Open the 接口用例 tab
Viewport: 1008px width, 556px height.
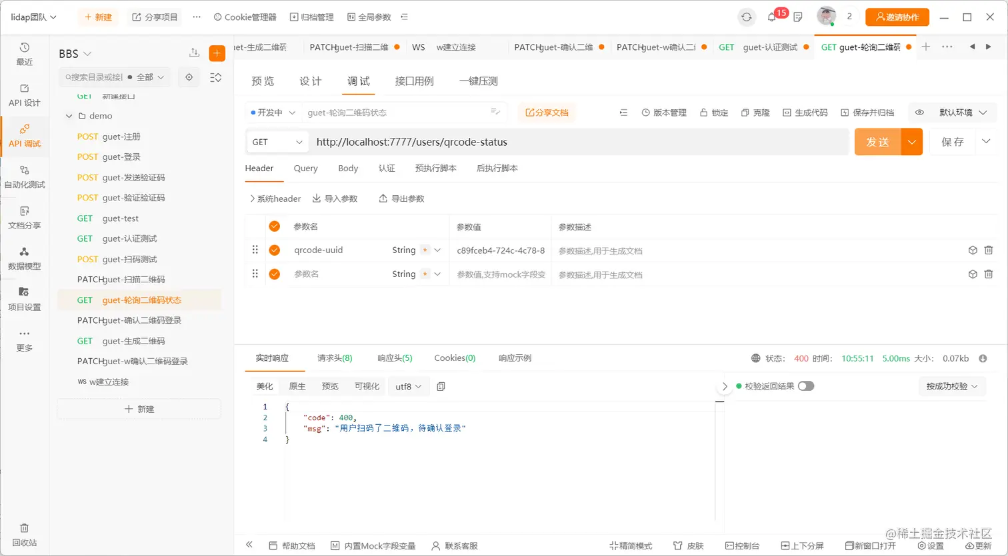click(x=415, y=81)
